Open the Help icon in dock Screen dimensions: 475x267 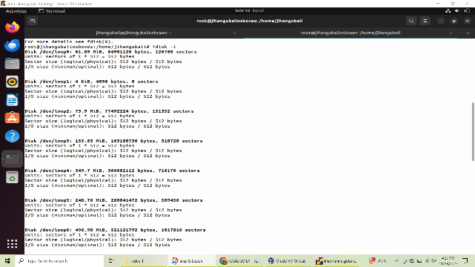12,136
